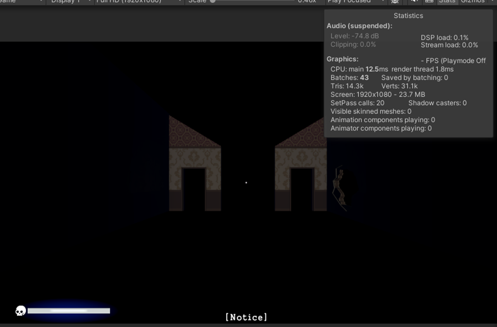Click the 'Animation components playing: 0' stat
Image resolution: width=497 pixels, height=327 pixels.
(x=383, y=120)
